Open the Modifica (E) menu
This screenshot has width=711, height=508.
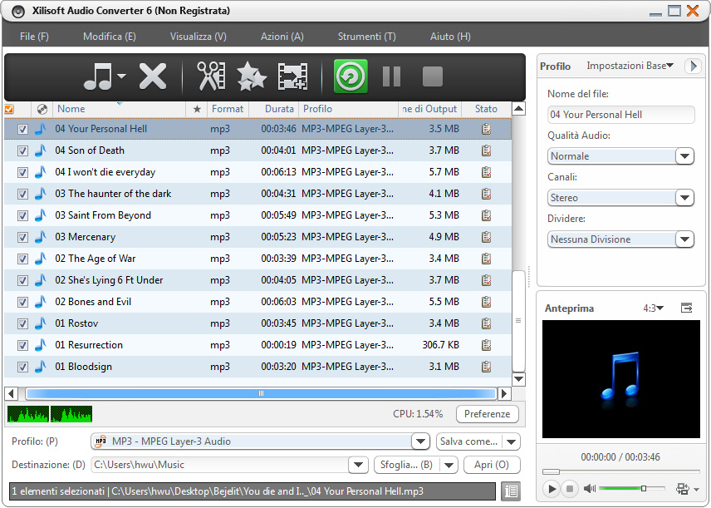(x=110, y=37)
